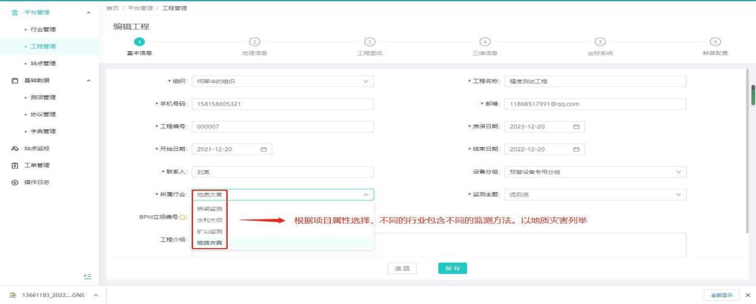Screen dimensions: 756x304
Task: Click the BPM立项编号 info icon
Action: (184, 217)
